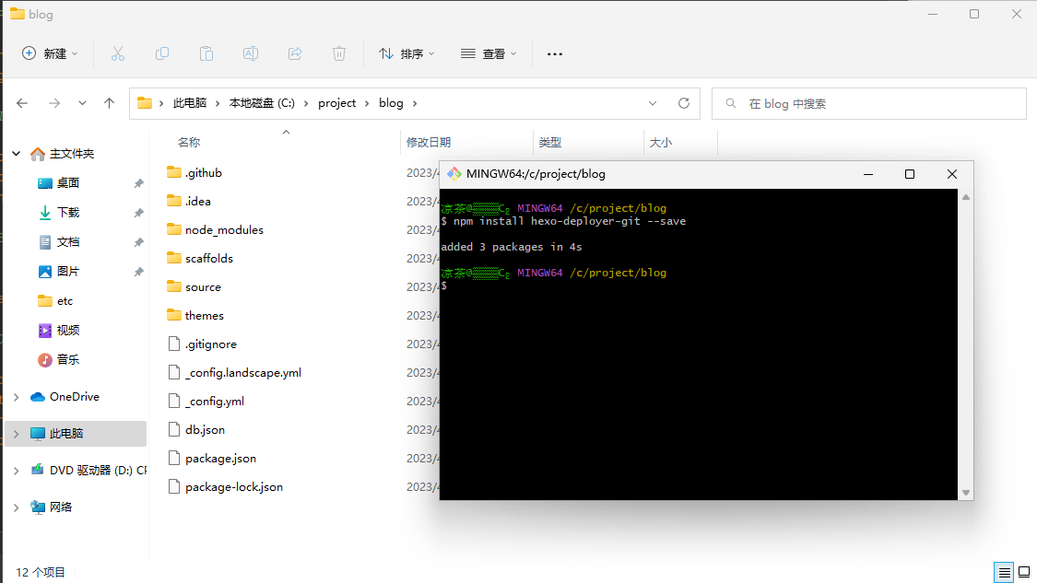Click the search box in blog folder
Viewport: 1037px width, 583px height.
pos(869,104)
